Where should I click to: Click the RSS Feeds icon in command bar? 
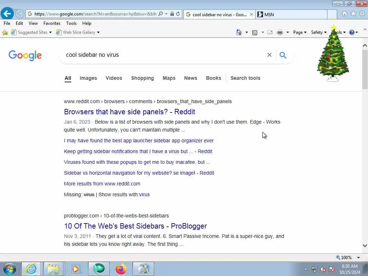coord(255,32)
